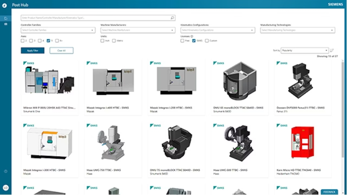Click the Licenses info icon
The image size is (347, 195).
[192, 36]
